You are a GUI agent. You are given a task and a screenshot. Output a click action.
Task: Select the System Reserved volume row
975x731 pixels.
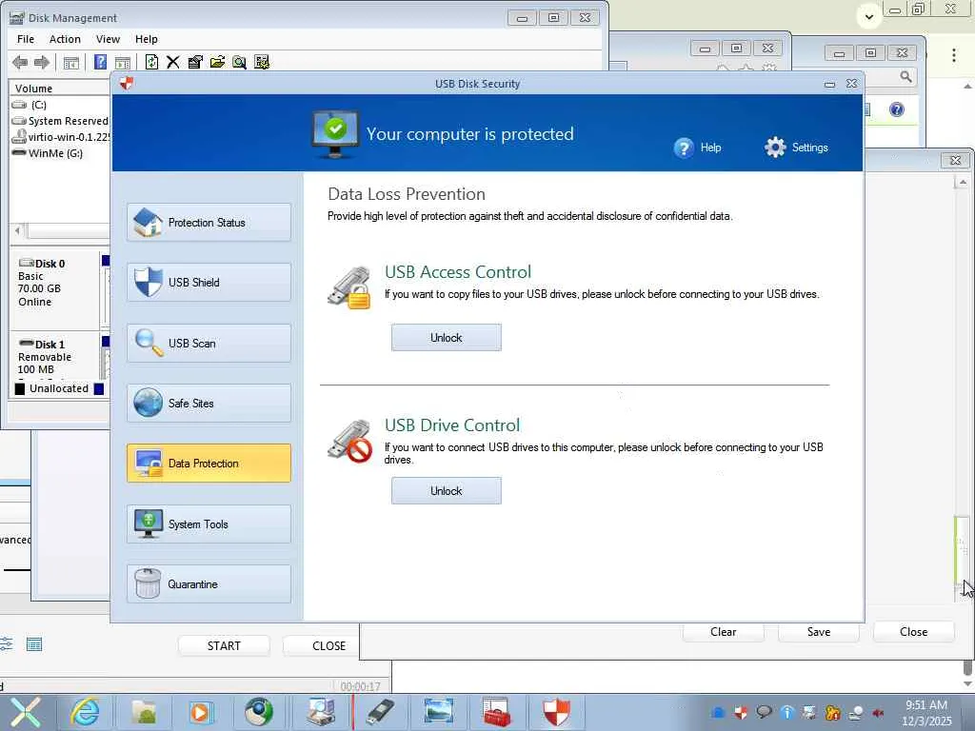click(60, 121)
